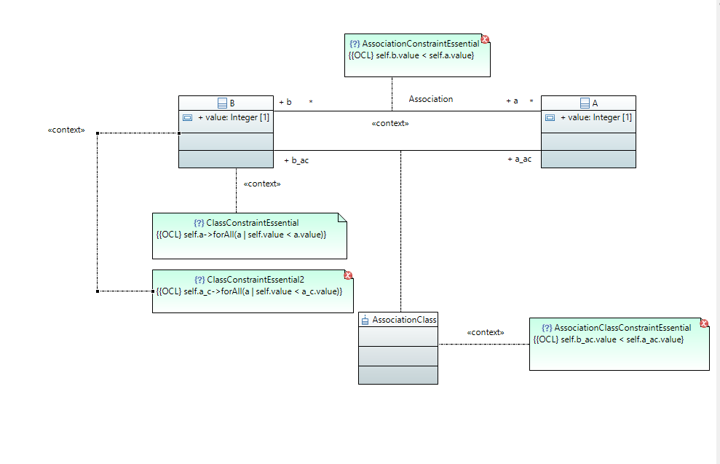Image resolution: width=720 pixels, height=464 pixels.
Task: Click constraint icon of AssociationConstraintEssential
Action: click(x=355, y=44)
